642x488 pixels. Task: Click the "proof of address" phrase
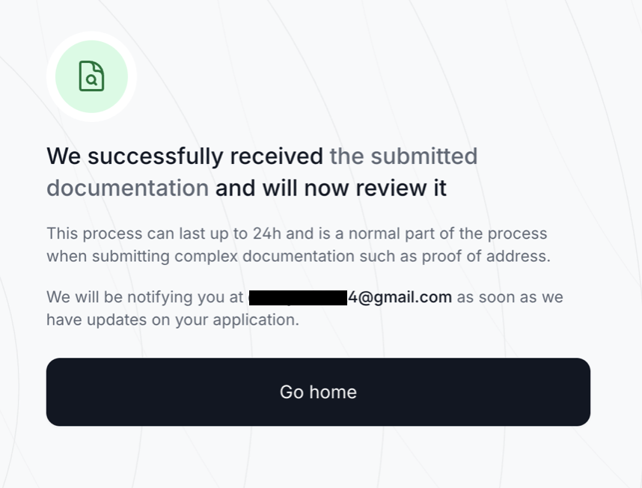coord(489,256)
